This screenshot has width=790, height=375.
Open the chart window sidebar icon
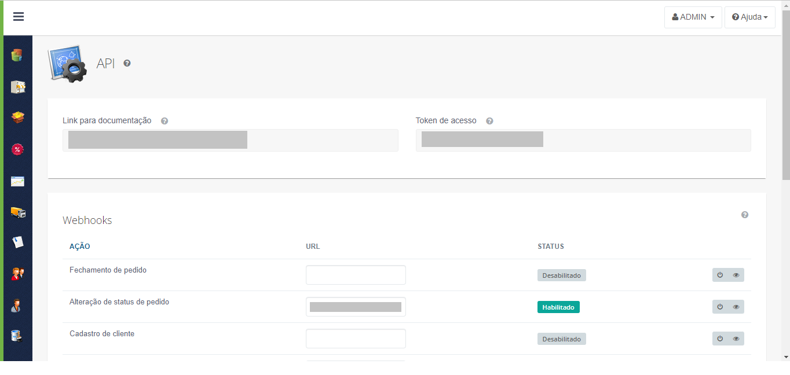(18, 182)
